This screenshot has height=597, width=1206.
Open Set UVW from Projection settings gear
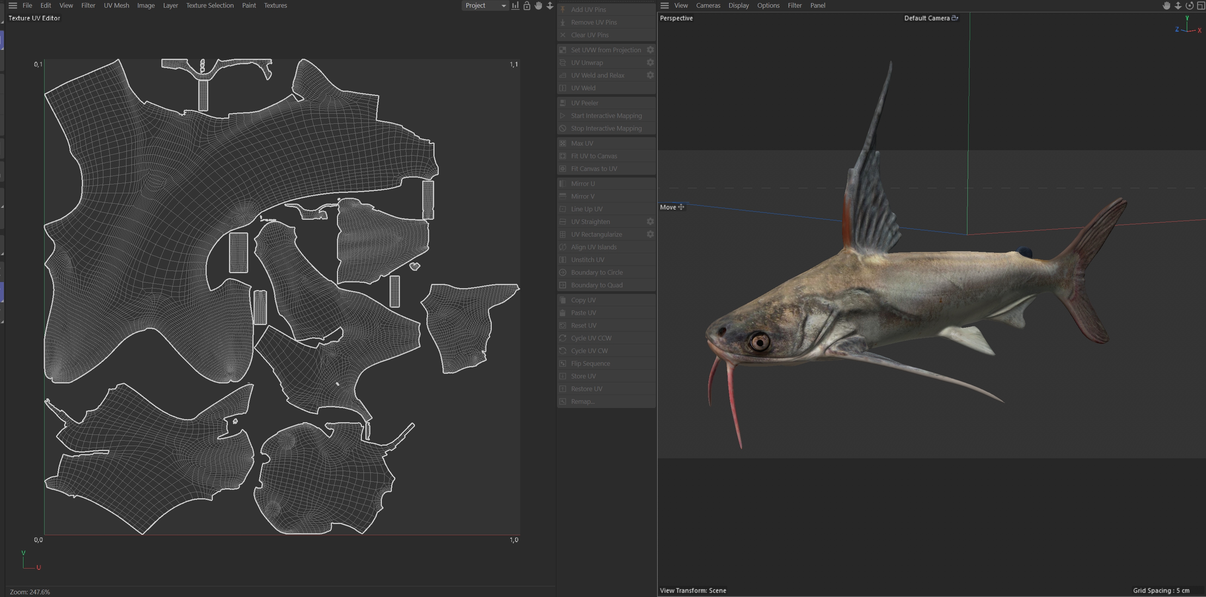coord(650,50)
